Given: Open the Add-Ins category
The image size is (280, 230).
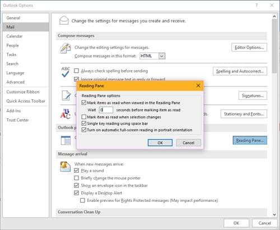Looking at the screenshot, I should (26, 111).
